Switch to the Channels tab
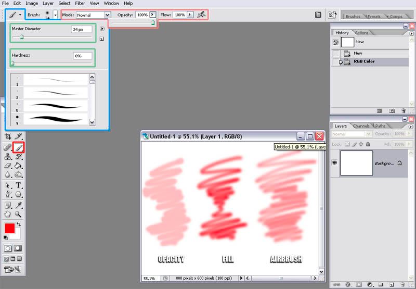416x289 pixels. point(361,126)
